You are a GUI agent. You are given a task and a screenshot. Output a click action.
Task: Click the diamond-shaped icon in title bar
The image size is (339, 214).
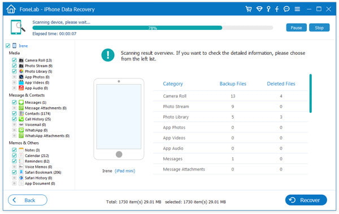click(x=259, y=9)
